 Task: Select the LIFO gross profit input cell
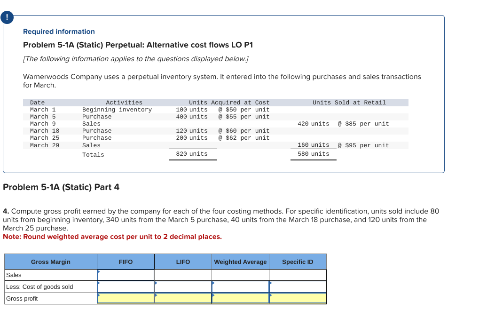pos(183,298)
